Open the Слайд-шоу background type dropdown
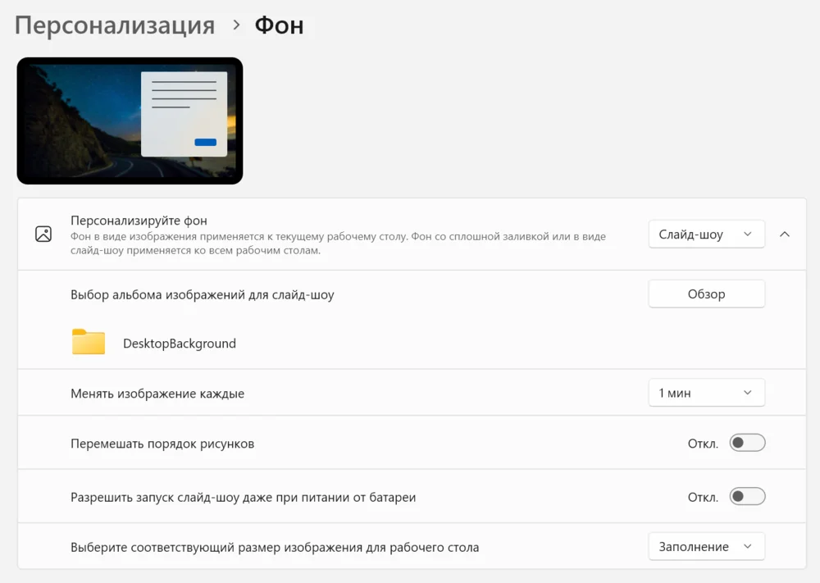The image size is (820, 583). click(707, 235)
